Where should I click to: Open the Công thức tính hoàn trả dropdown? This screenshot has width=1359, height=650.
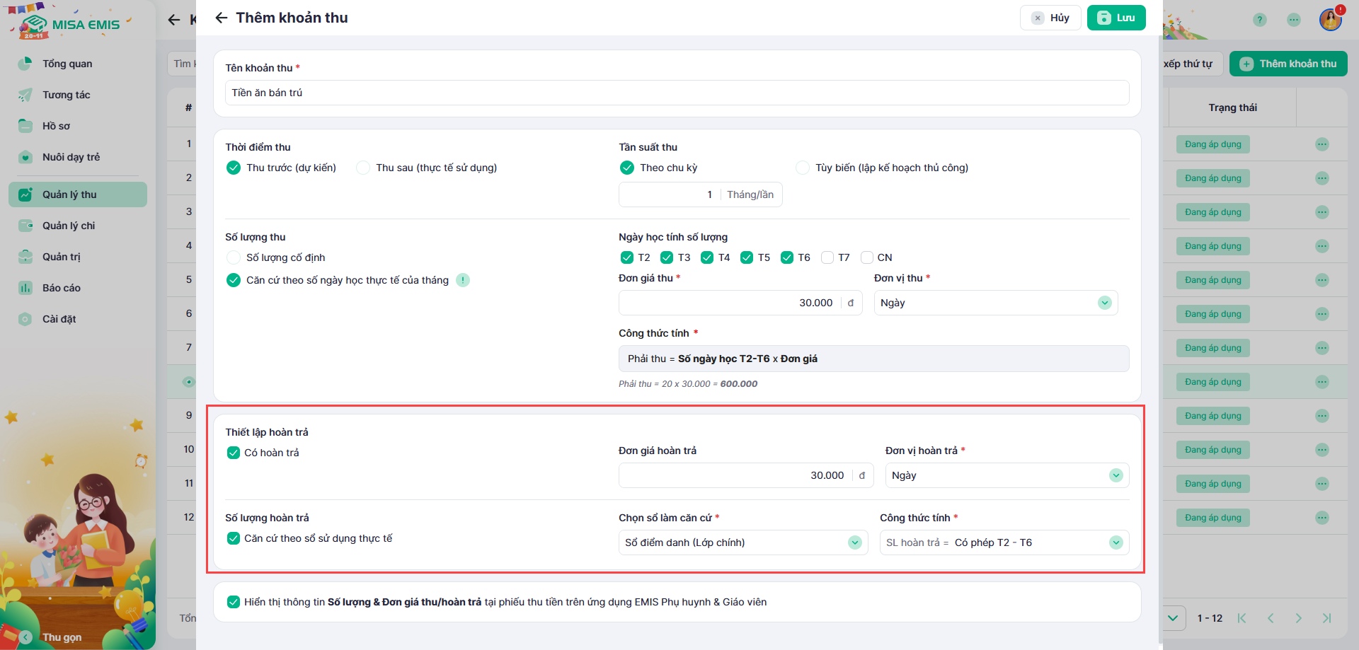click(1004, 542)
